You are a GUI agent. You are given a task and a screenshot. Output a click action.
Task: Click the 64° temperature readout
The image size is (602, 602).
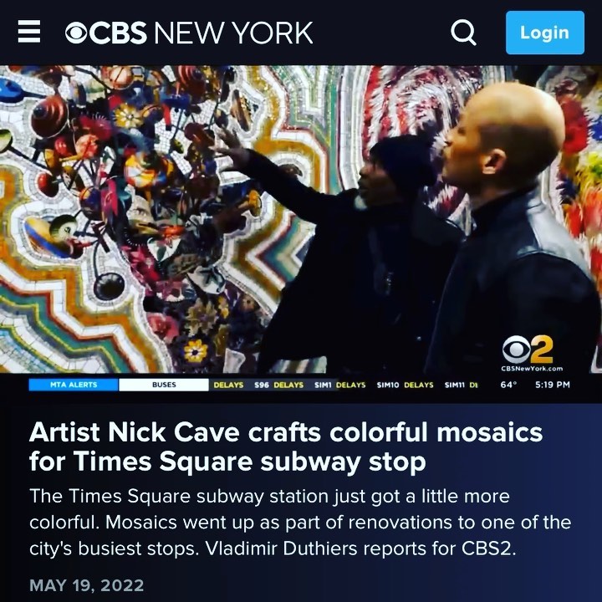tap(508, 385)
